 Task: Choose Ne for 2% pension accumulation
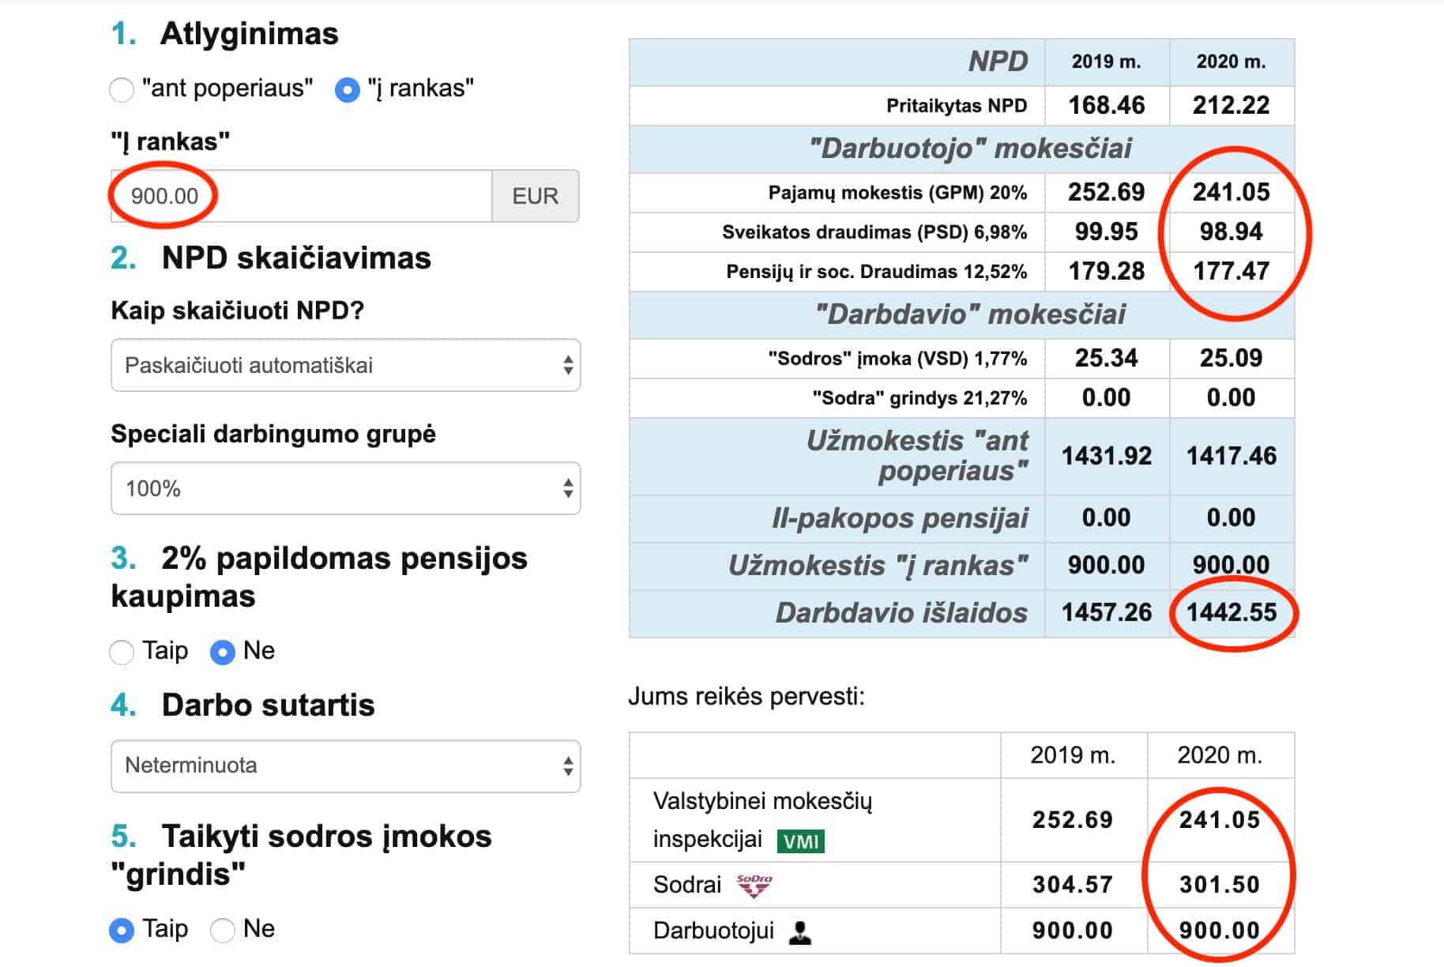pyautogui.click(x=223, y=653)
